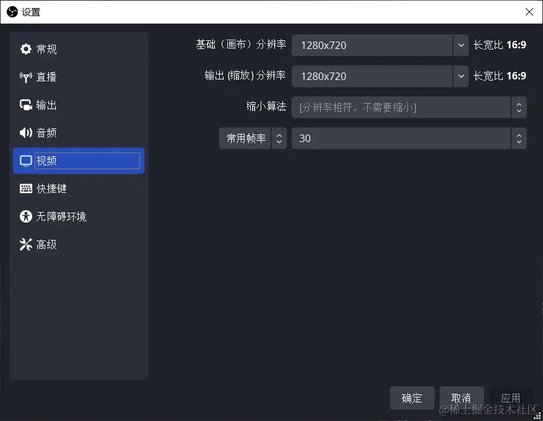Open the 常规 (General) settings section
The image size is (543, 421).
coord(44,49)
